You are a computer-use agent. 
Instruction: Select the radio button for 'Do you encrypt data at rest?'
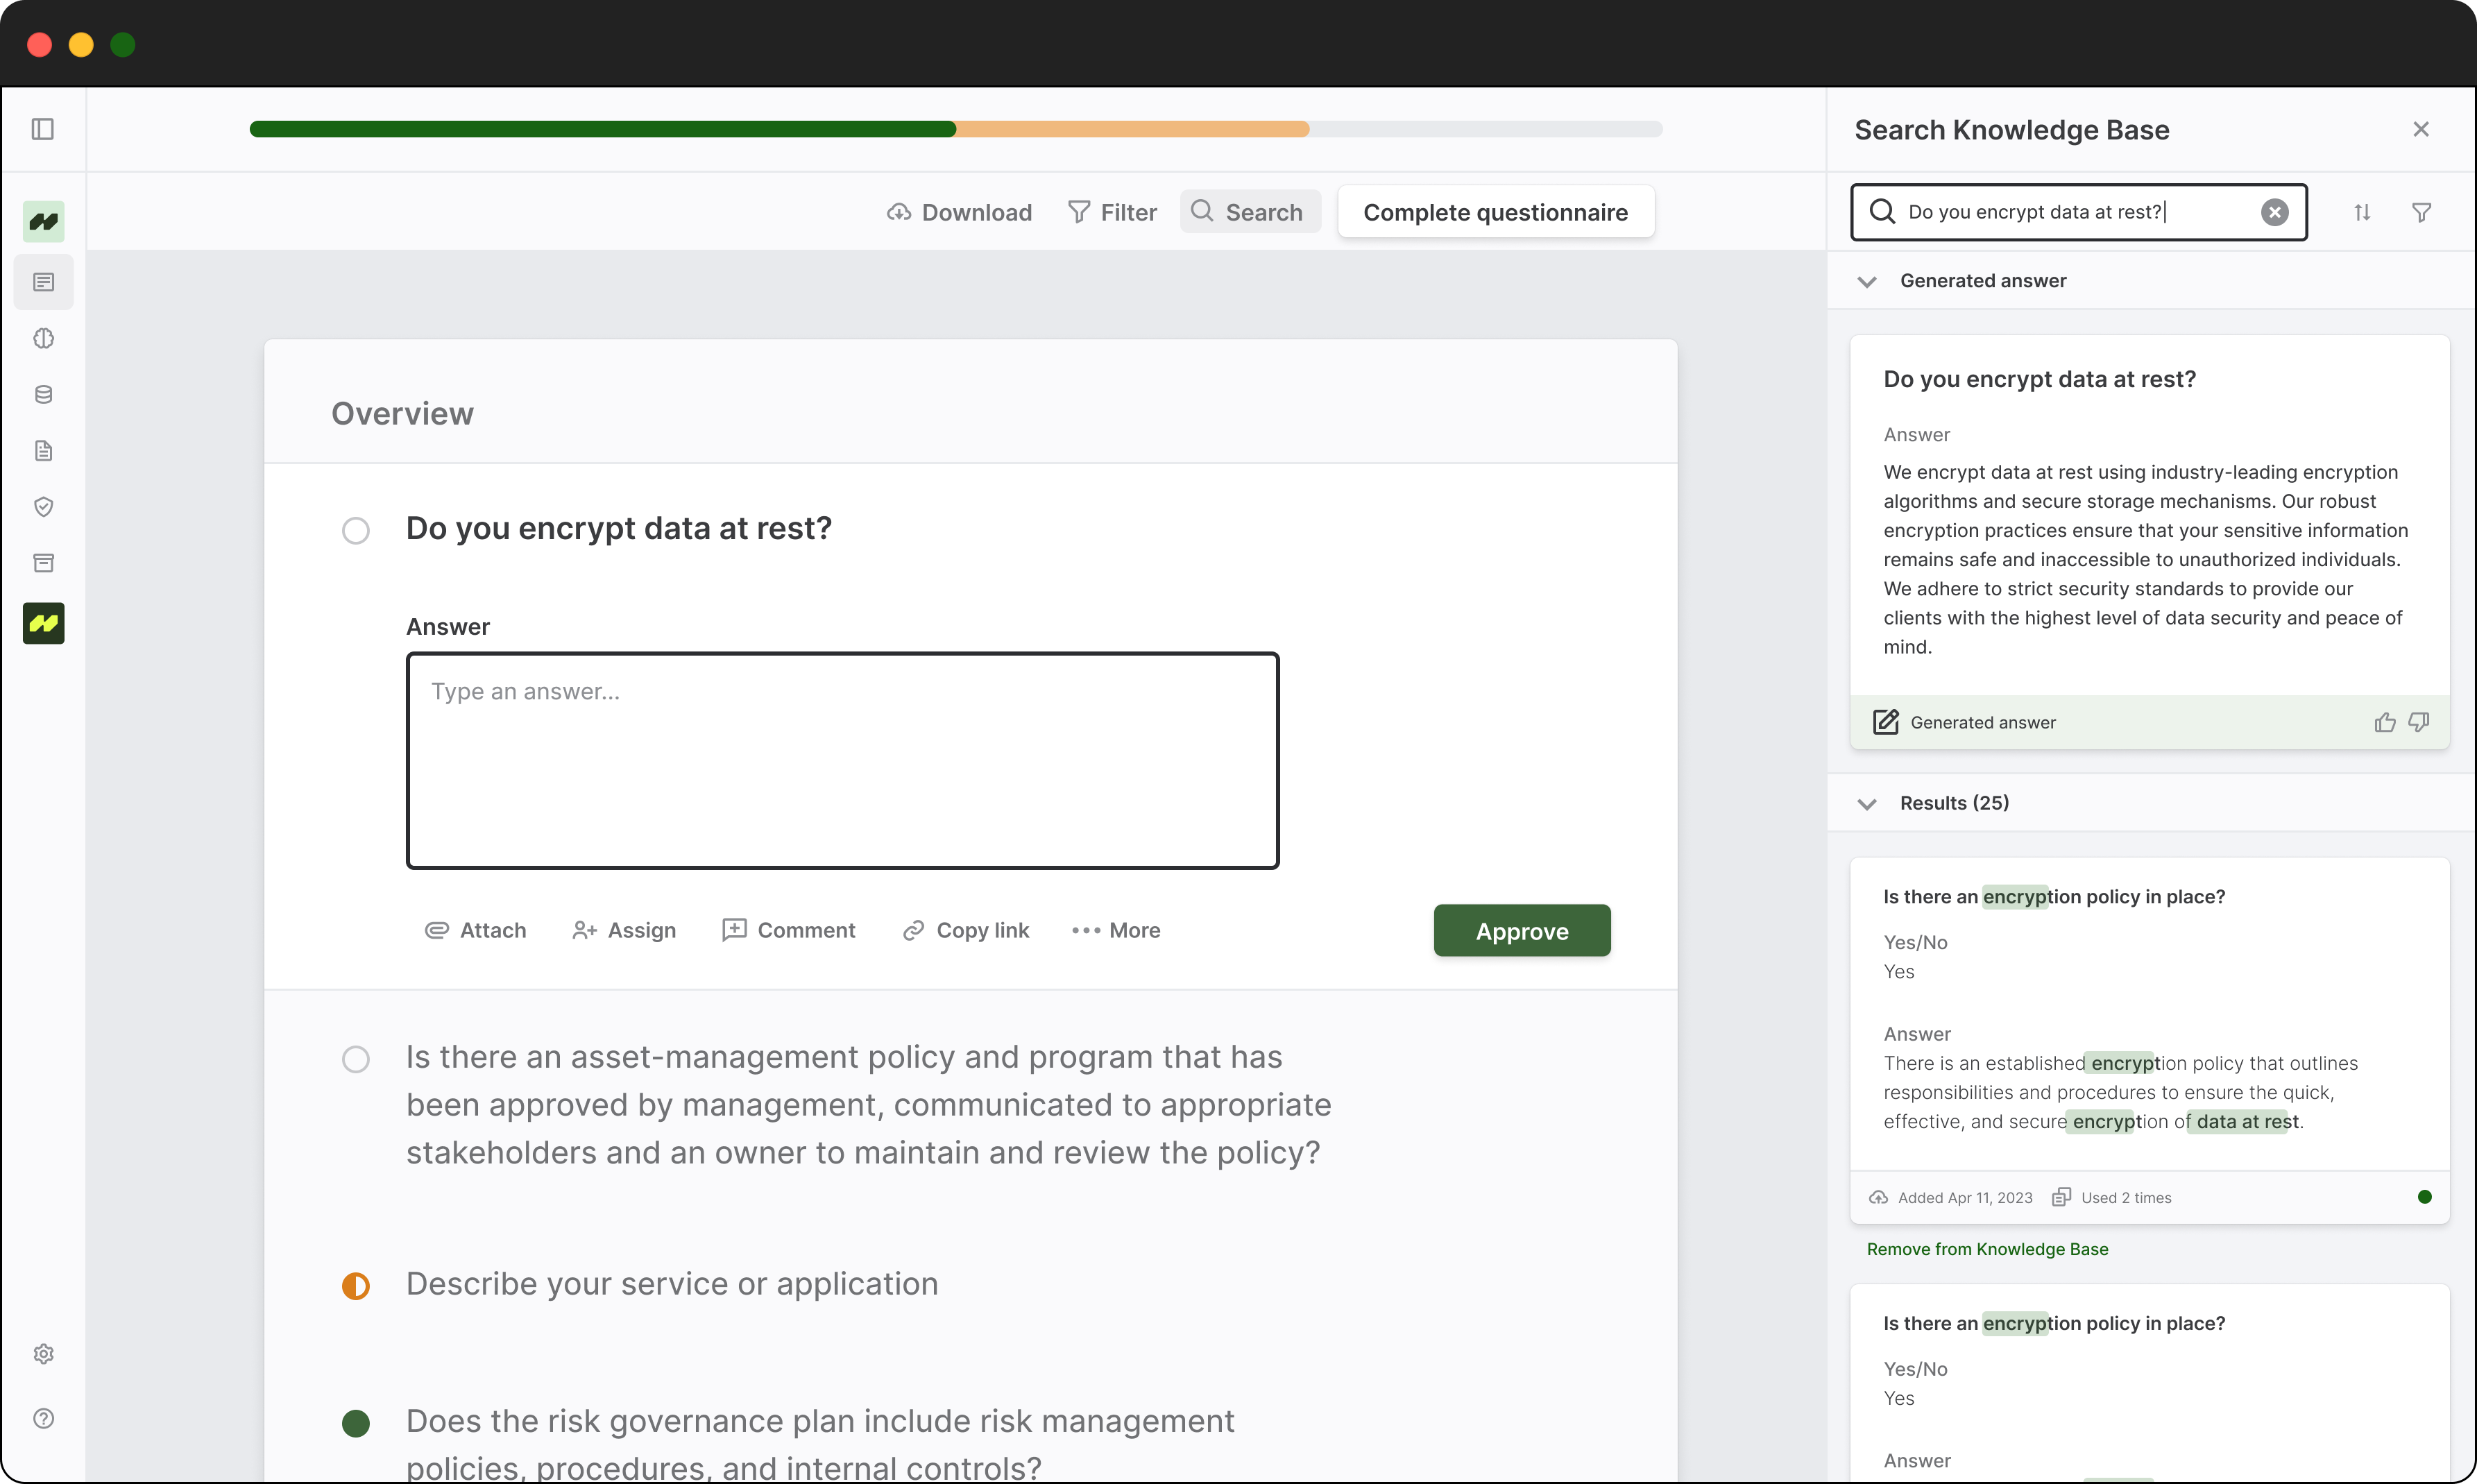(x=355, y=530)
